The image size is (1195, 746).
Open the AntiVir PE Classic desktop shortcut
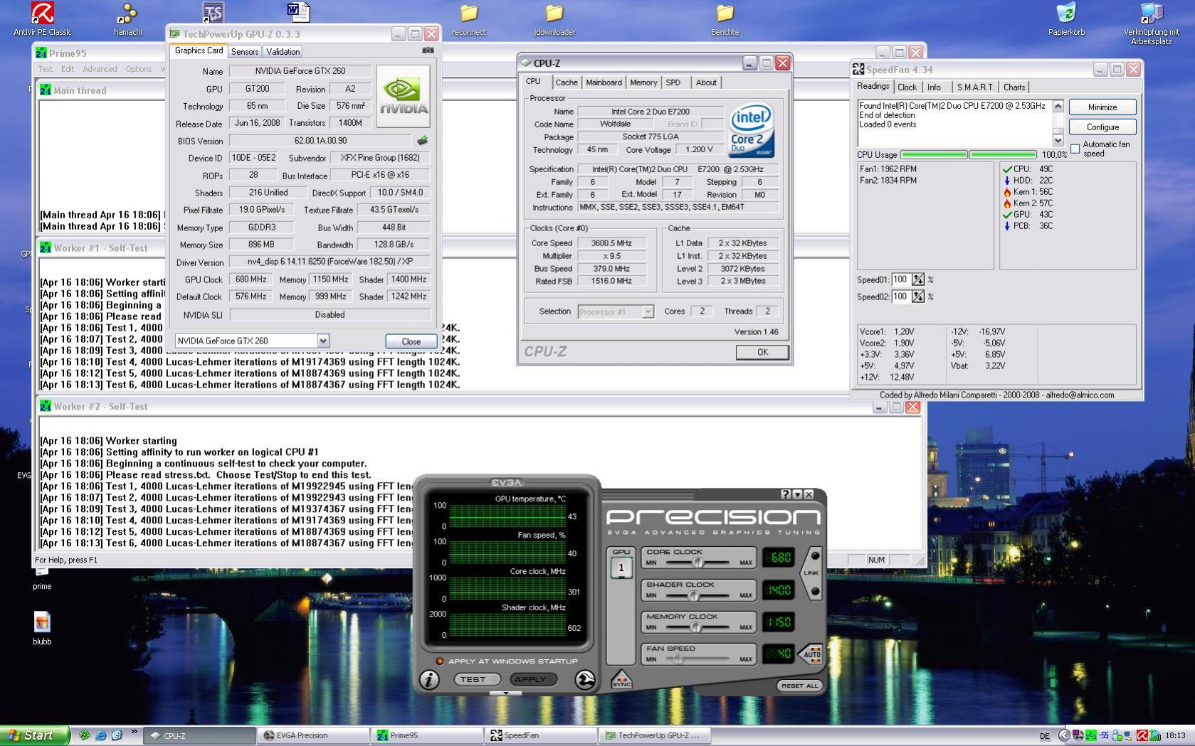point(42,18)
